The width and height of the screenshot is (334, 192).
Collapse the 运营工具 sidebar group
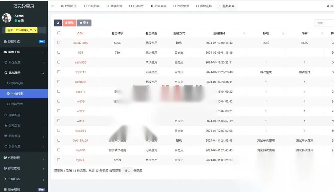pyautogui.click(x=24, y=52)
